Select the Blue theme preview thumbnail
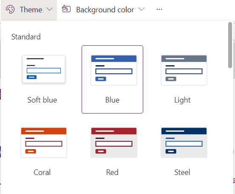This screenshot has width=235, height=194. tap(114, 70)
